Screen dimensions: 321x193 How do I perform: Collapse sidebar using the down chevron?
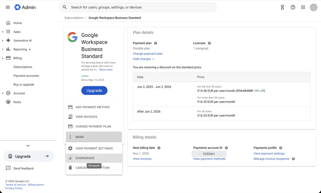(28, 146)
